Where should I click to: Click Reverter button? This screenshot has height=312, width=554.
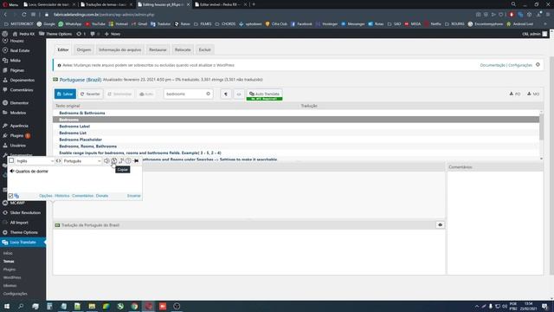[90, 94]
